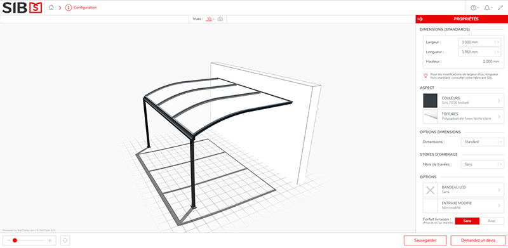Open the notifications bell menu

coord(488,8)
